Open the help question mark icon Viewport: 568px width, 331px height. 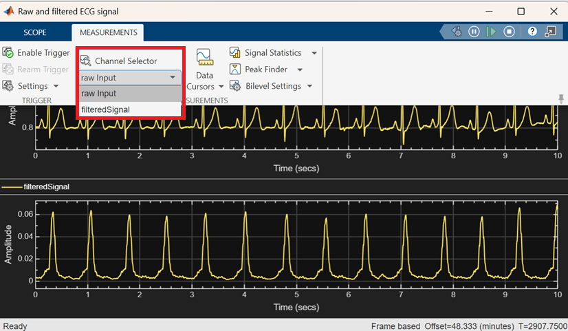coord(532,32)
